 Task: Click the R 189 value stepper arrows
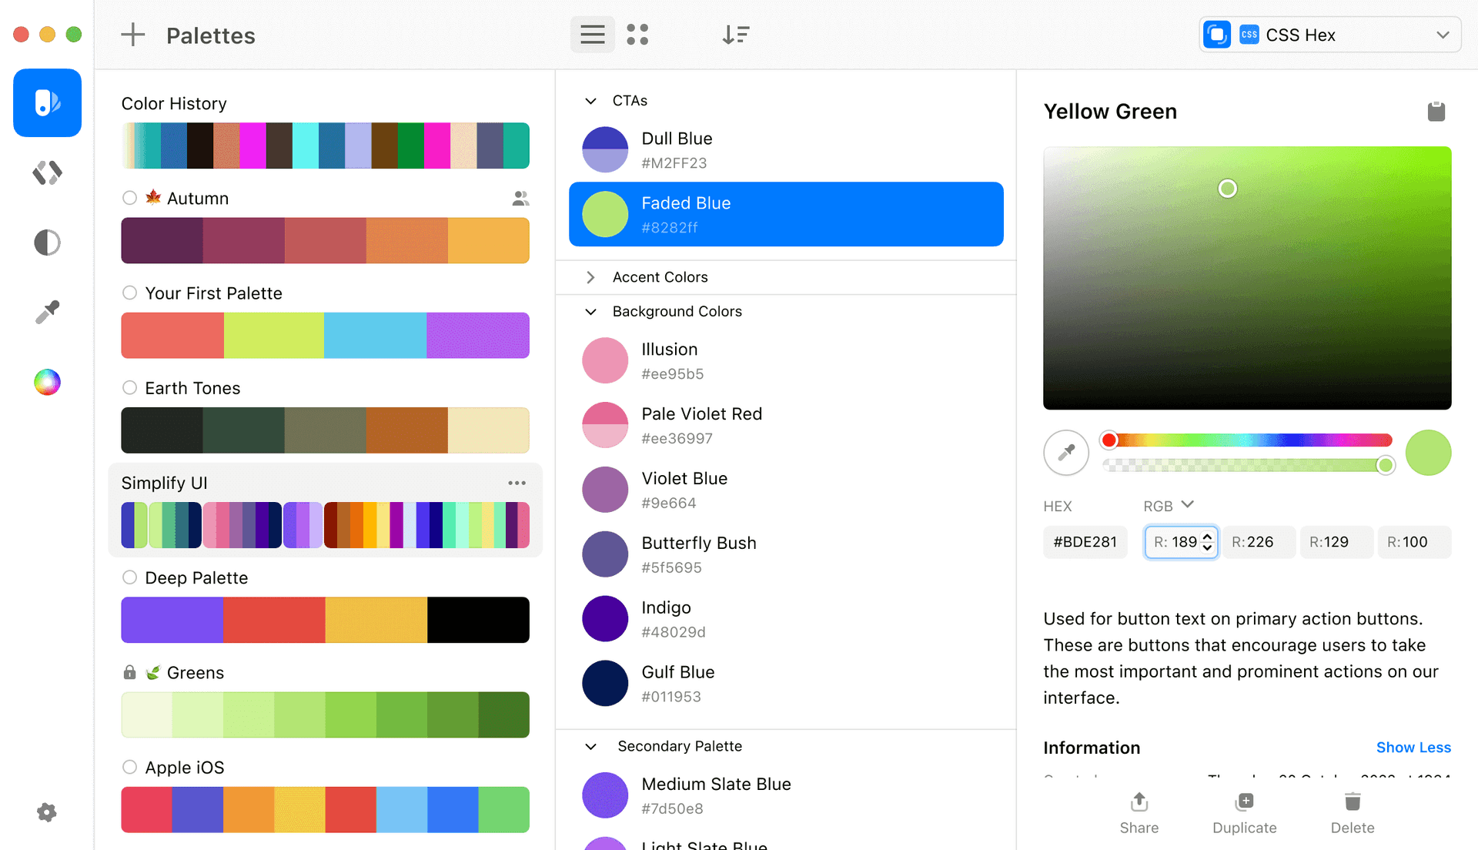[x=1207, y=542]
